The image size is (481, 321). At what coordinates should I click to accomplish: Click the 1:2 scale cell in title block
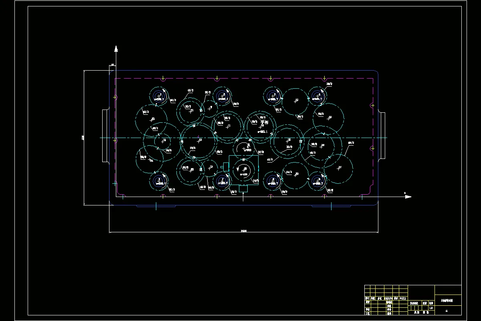pos(431,308)
